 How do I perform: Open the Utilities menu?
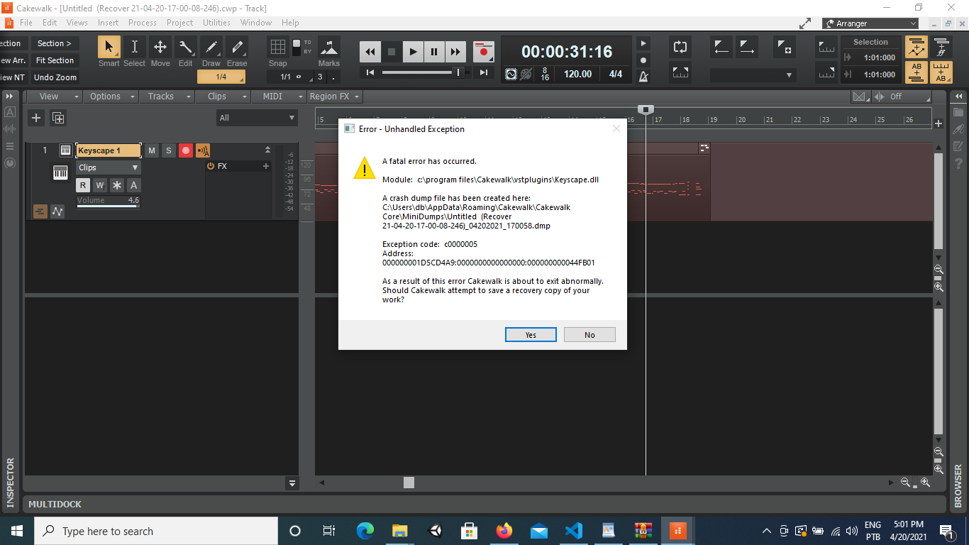pos(216,23)
